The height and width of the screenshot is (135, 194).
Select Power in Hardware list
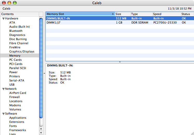13,72
